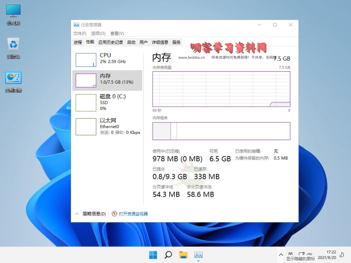Minimize the Task Manager window
351x263 pixels.
point(260,24)
